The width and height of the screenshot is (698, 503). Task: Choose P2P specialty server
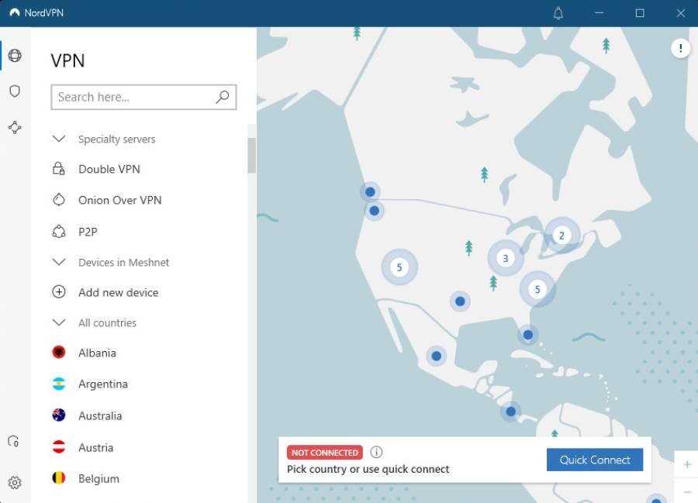click(88, 232)
